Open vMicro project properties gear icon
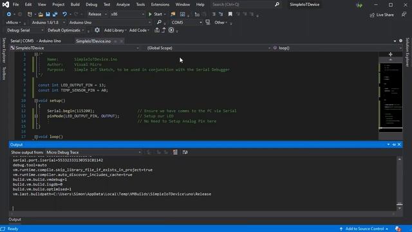Screen dimensions: 412x232 (x=97, y=30)
